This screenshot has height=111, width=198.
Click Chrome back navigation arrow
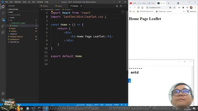(131, 7)
